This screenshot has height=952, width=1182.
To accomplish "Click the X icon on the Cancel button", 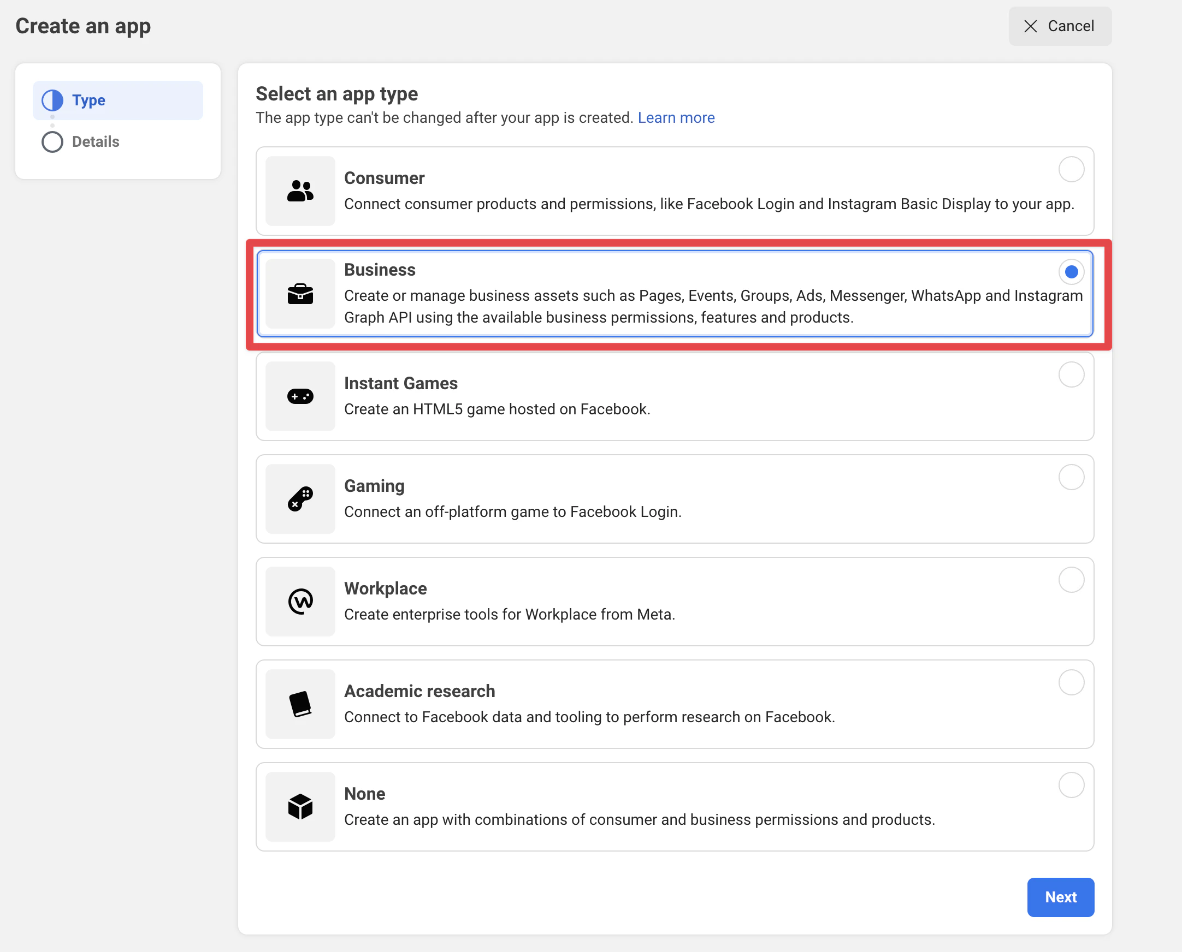I will 1031,26.
